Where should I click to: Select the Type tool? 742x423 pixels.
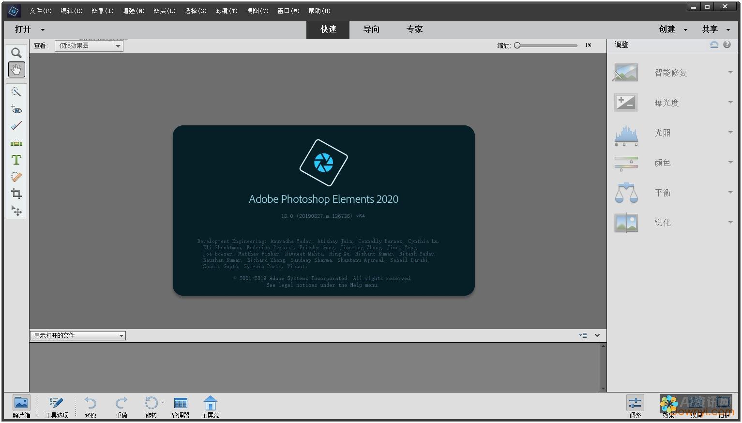tap(16, 160)
